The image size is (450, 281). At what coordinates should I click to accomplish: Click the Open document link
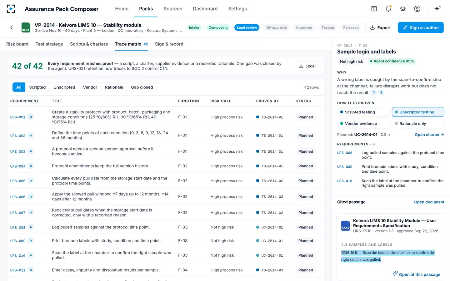[x=429, y=202]
